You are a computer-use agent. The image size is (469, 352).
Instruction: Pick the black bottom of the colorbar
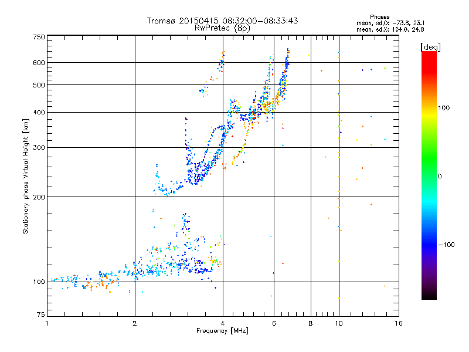(x=429, y=295)
